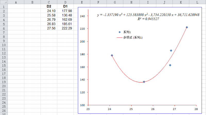Click cell with value 177.98

65,11
